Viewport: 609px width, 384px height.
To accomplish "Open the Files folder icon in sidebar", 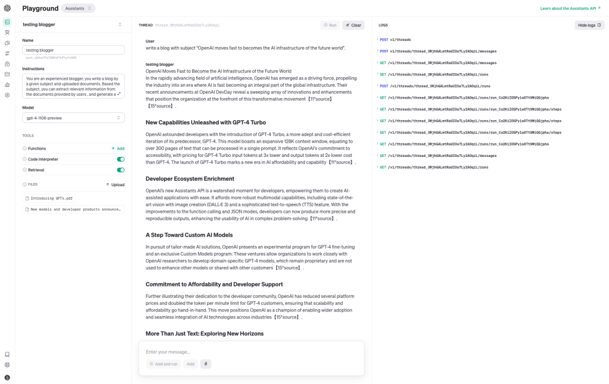I will [x=7, y=74].
